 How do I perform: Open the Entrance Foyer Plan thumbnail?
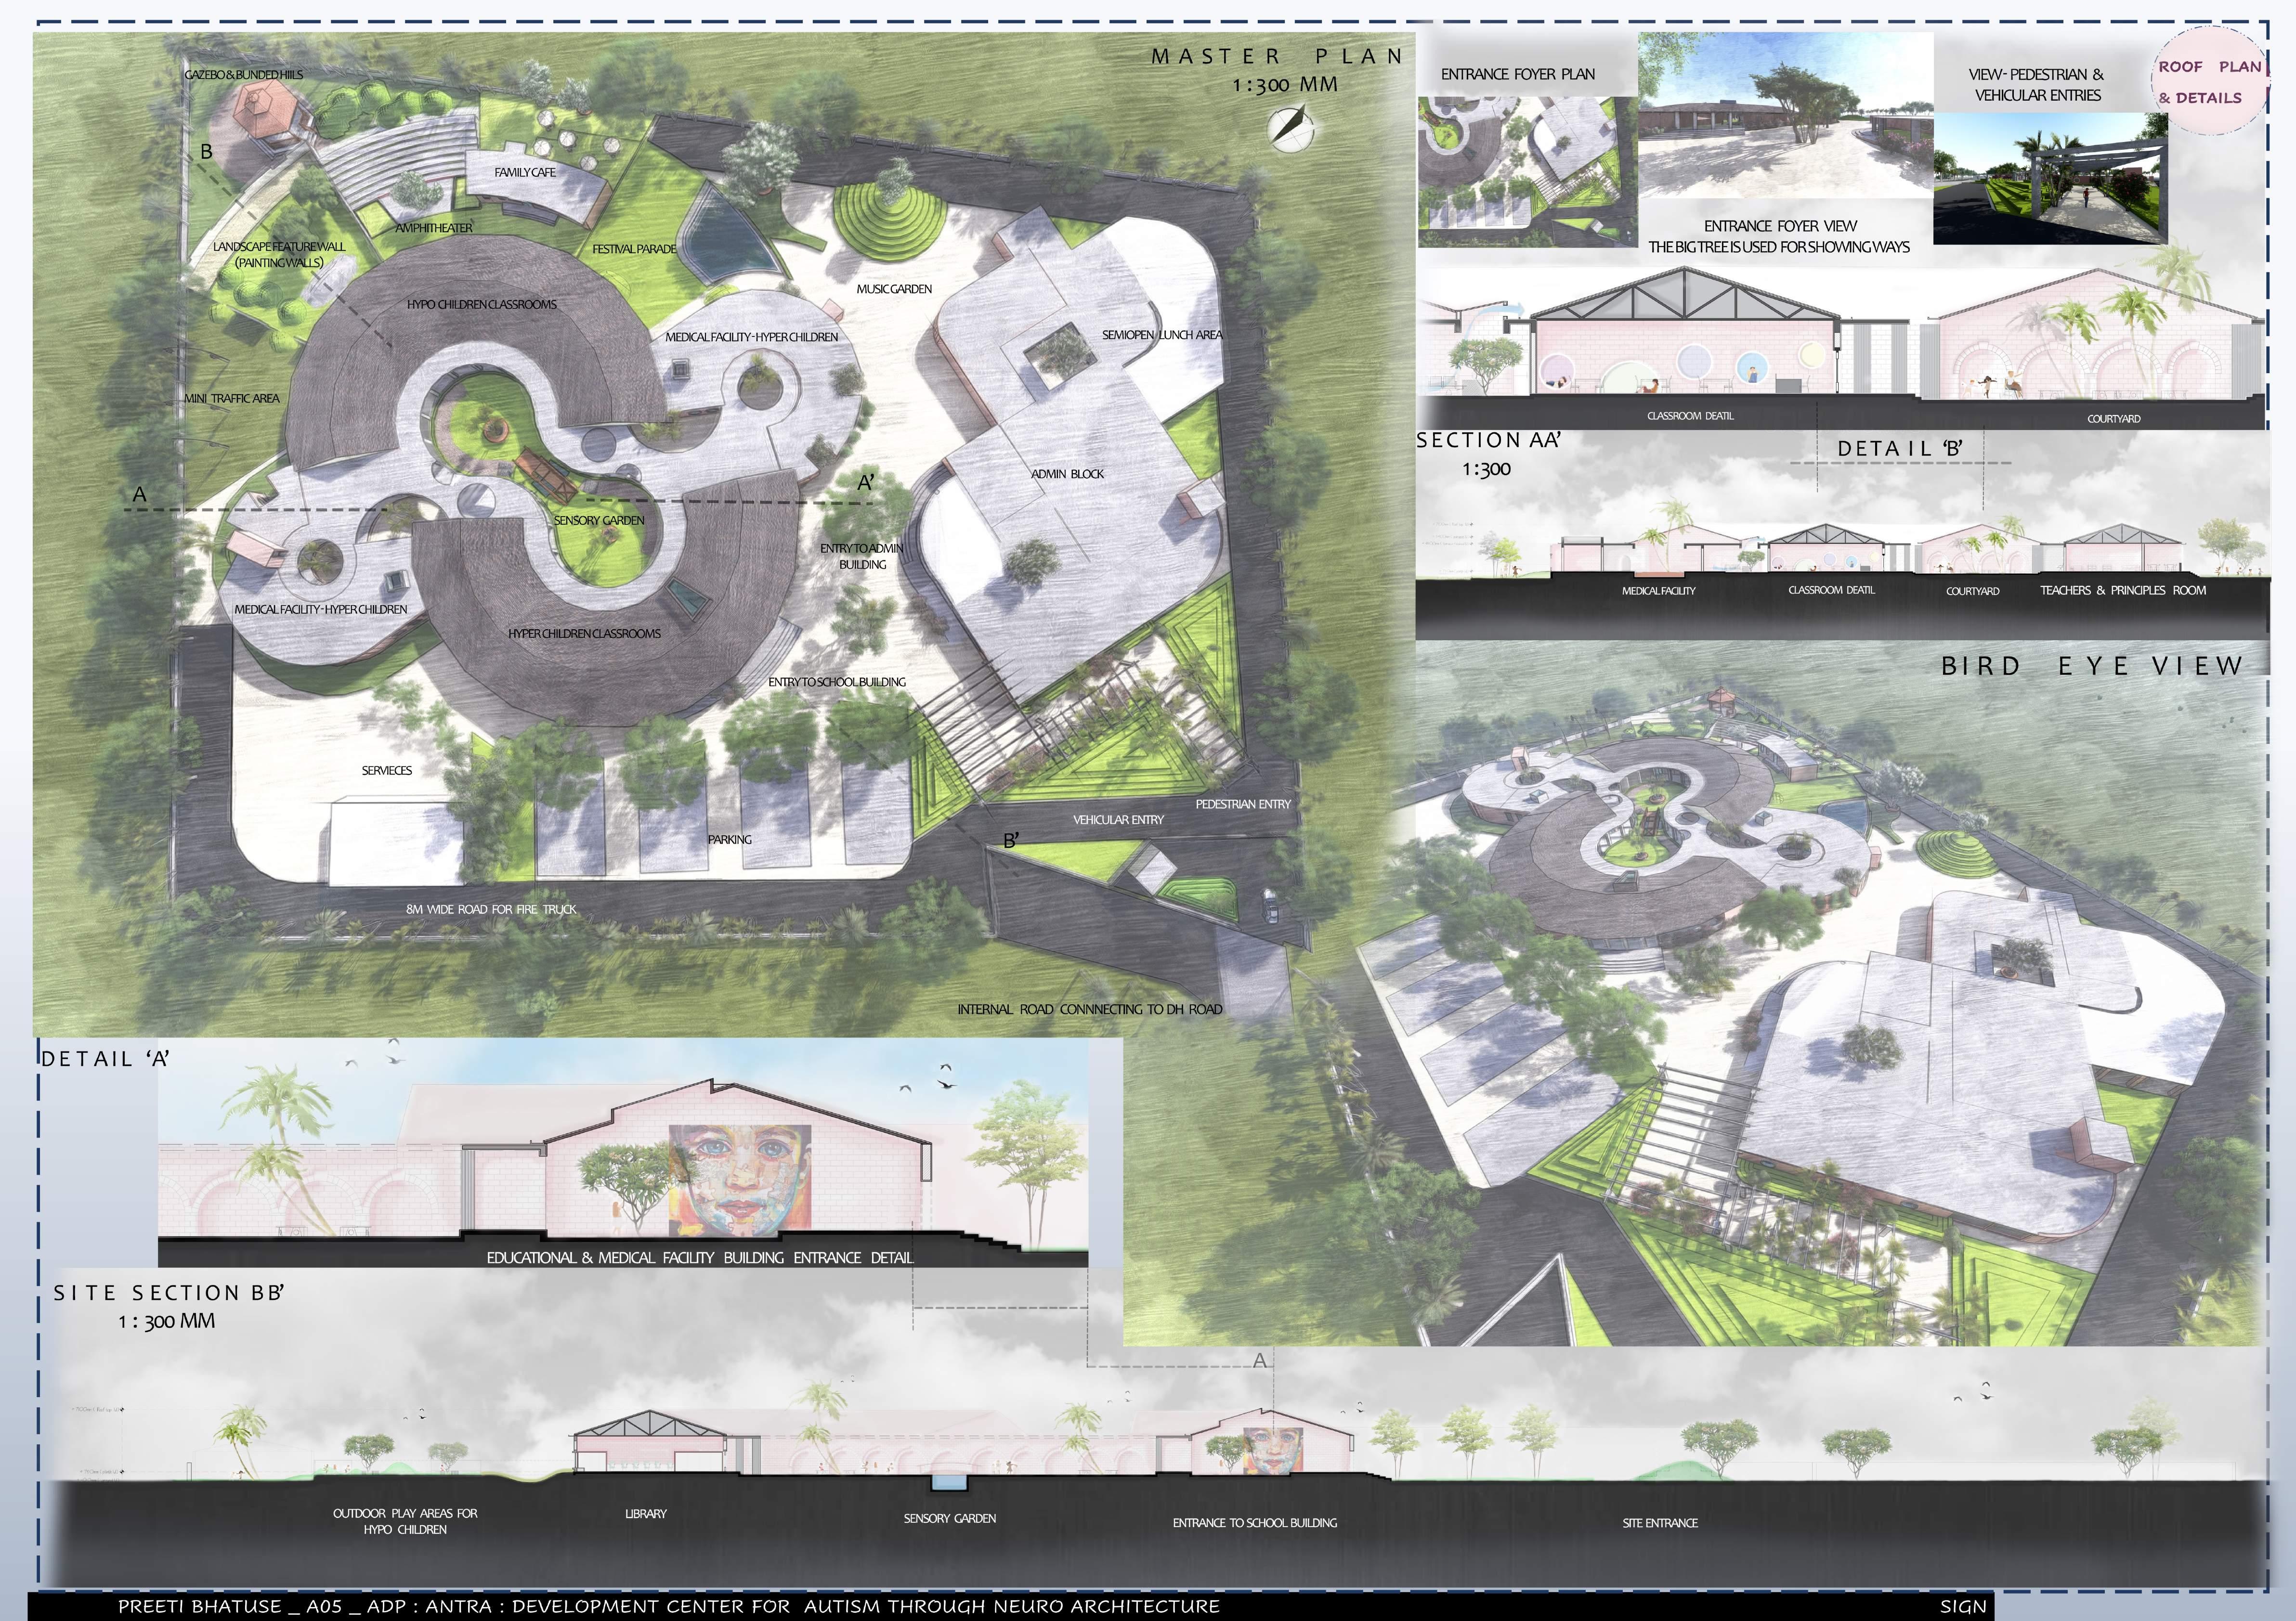point(1527,170)
